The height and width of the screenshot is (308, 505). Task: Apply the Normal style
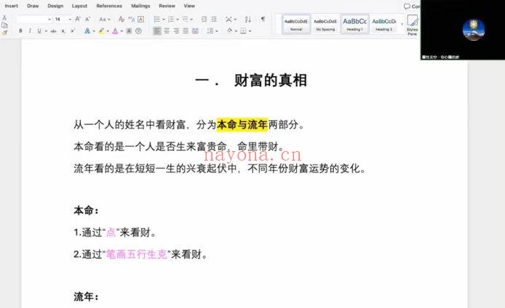click(296, 24)
